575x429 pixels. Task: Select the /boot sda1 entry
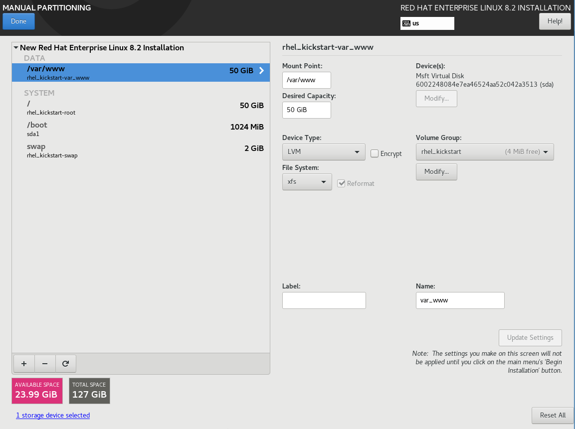(x=141, y=129)
